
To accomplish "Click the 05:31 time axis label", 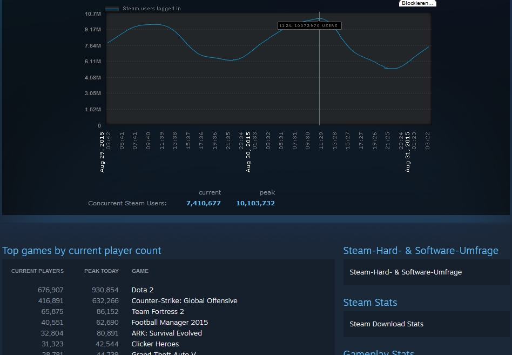I will [281, 141].
